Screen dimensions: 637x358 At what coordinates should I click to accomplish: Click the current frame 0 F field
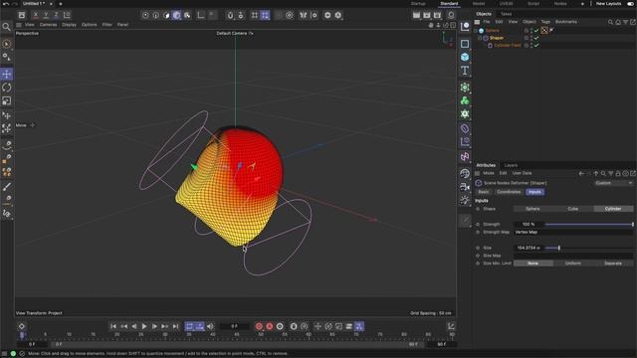[235, 326]
